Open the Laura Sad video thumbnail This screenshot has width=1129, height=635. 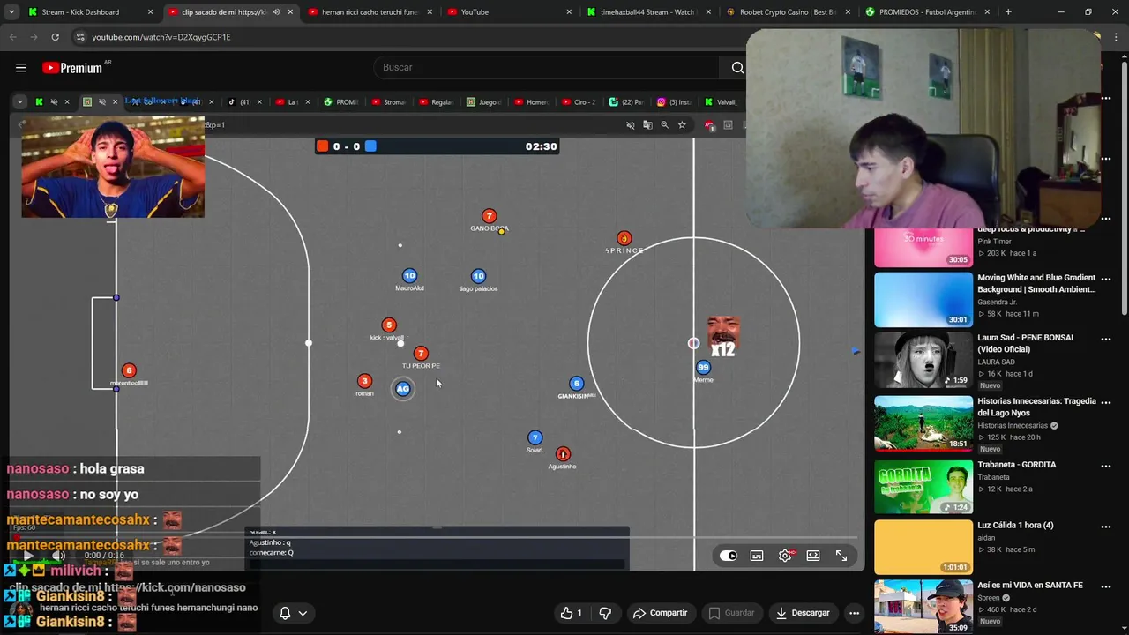(923, 360)
